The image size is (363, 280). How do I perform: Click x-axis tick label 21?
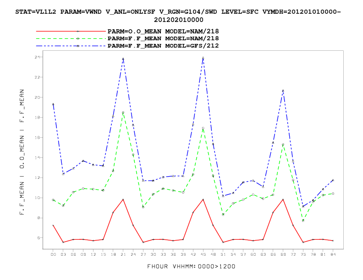pos(123,254)
